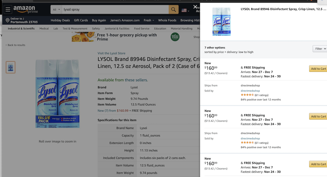Click the deliver-to location pin icon

coord(8,20)
